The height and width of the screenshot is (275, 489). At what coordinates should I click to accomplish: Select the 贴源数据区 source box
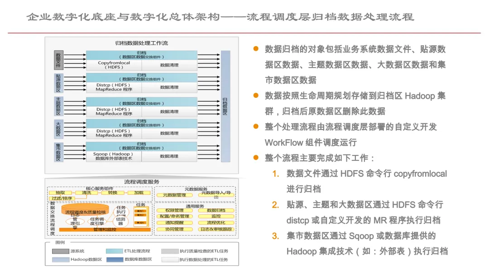[58, 83]
